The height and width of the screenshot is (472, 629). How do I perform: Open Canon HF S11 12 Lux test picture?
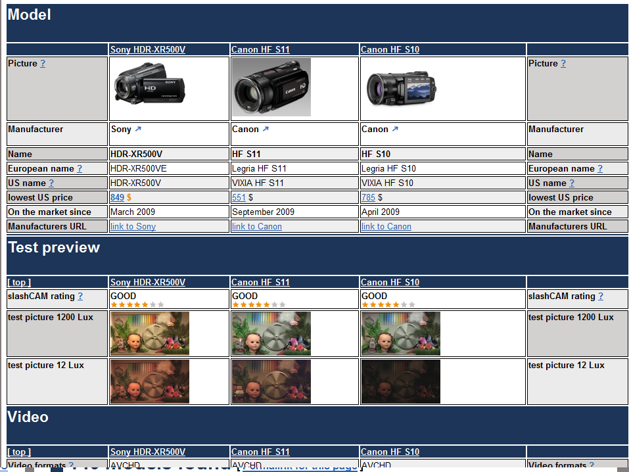pos(271,382)
